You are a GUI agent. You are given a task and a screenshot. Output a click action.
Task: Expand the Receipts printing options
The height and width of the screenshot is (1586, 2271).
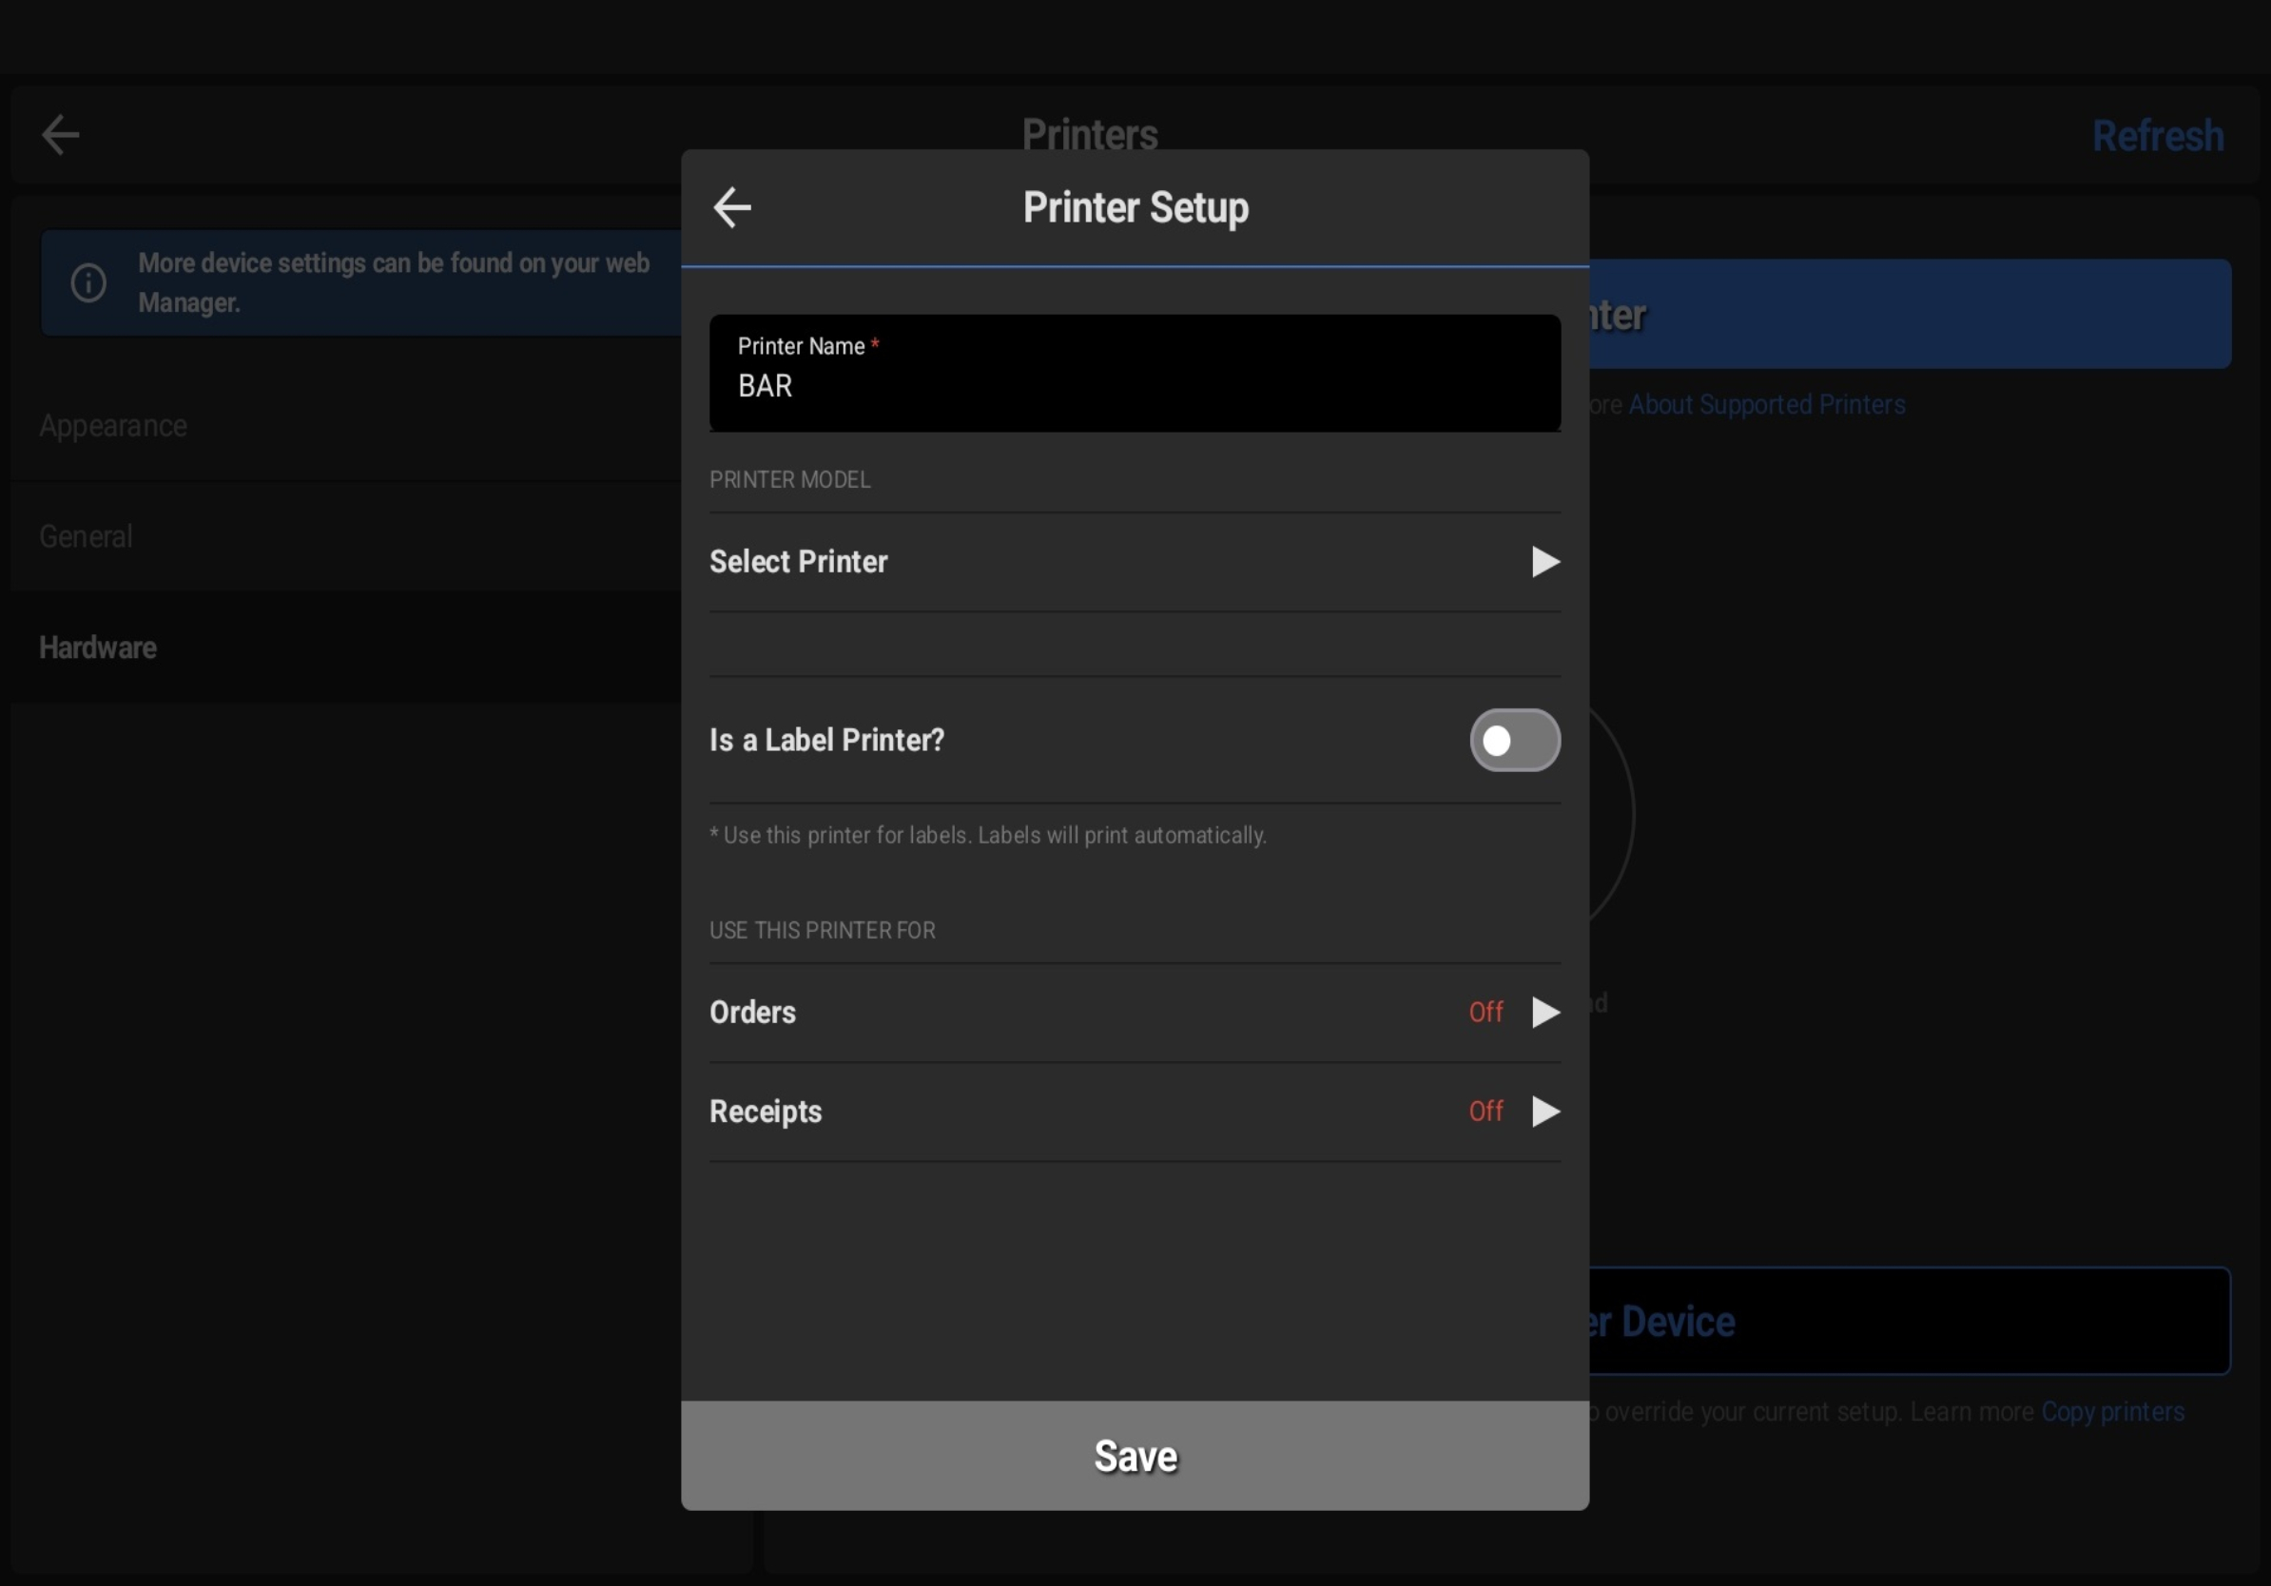[x=766, y=1112]
